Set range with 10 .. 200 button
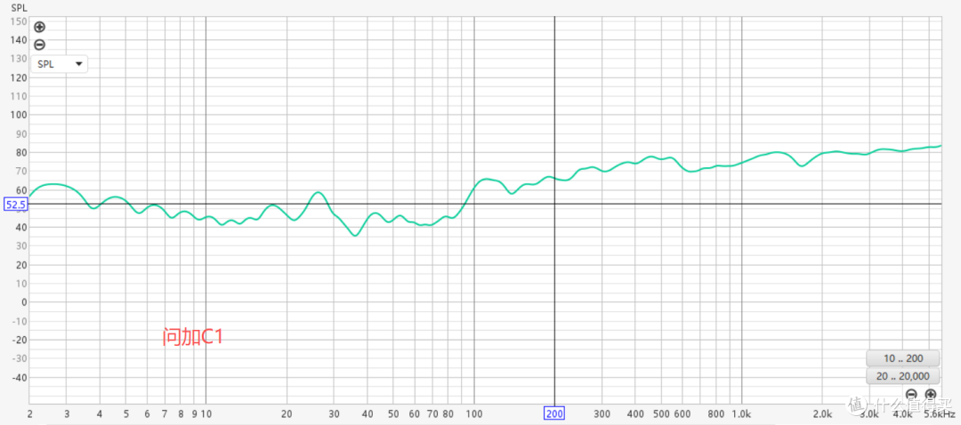 pyautogui.click(x=903, y=358)
